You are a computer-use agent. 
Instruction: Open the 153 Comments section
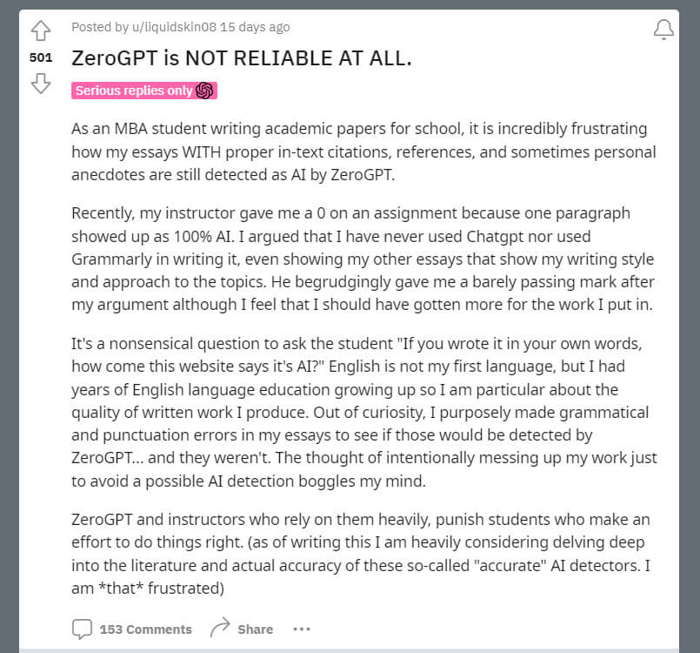click(145, 629)
